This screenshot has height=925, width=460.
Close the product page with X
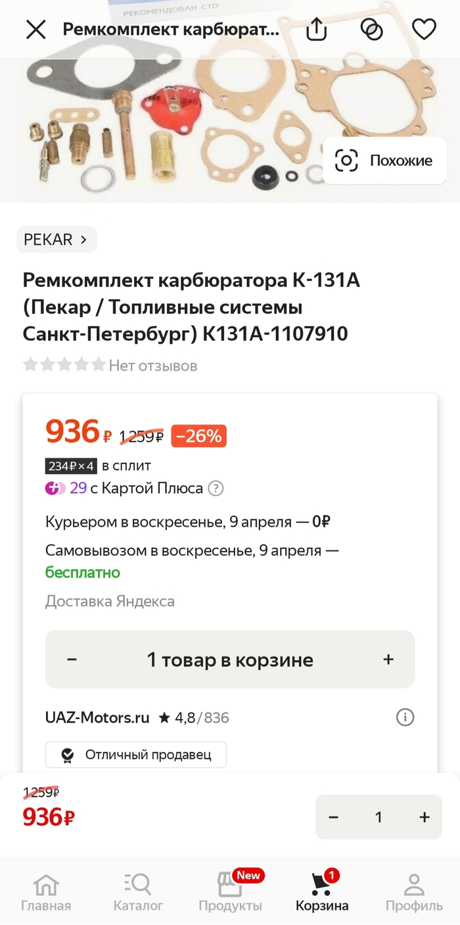[35, 30]
